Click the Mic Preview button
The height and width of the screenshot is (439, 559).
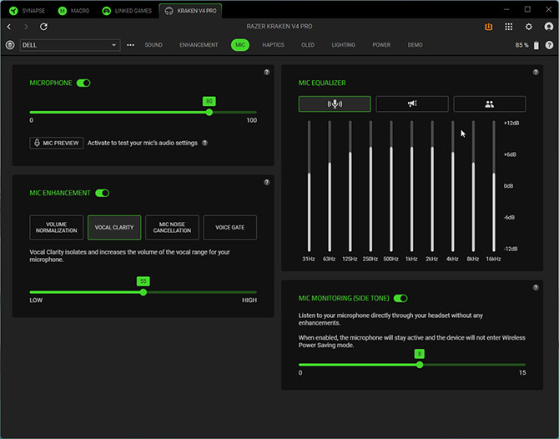[57, 143]
